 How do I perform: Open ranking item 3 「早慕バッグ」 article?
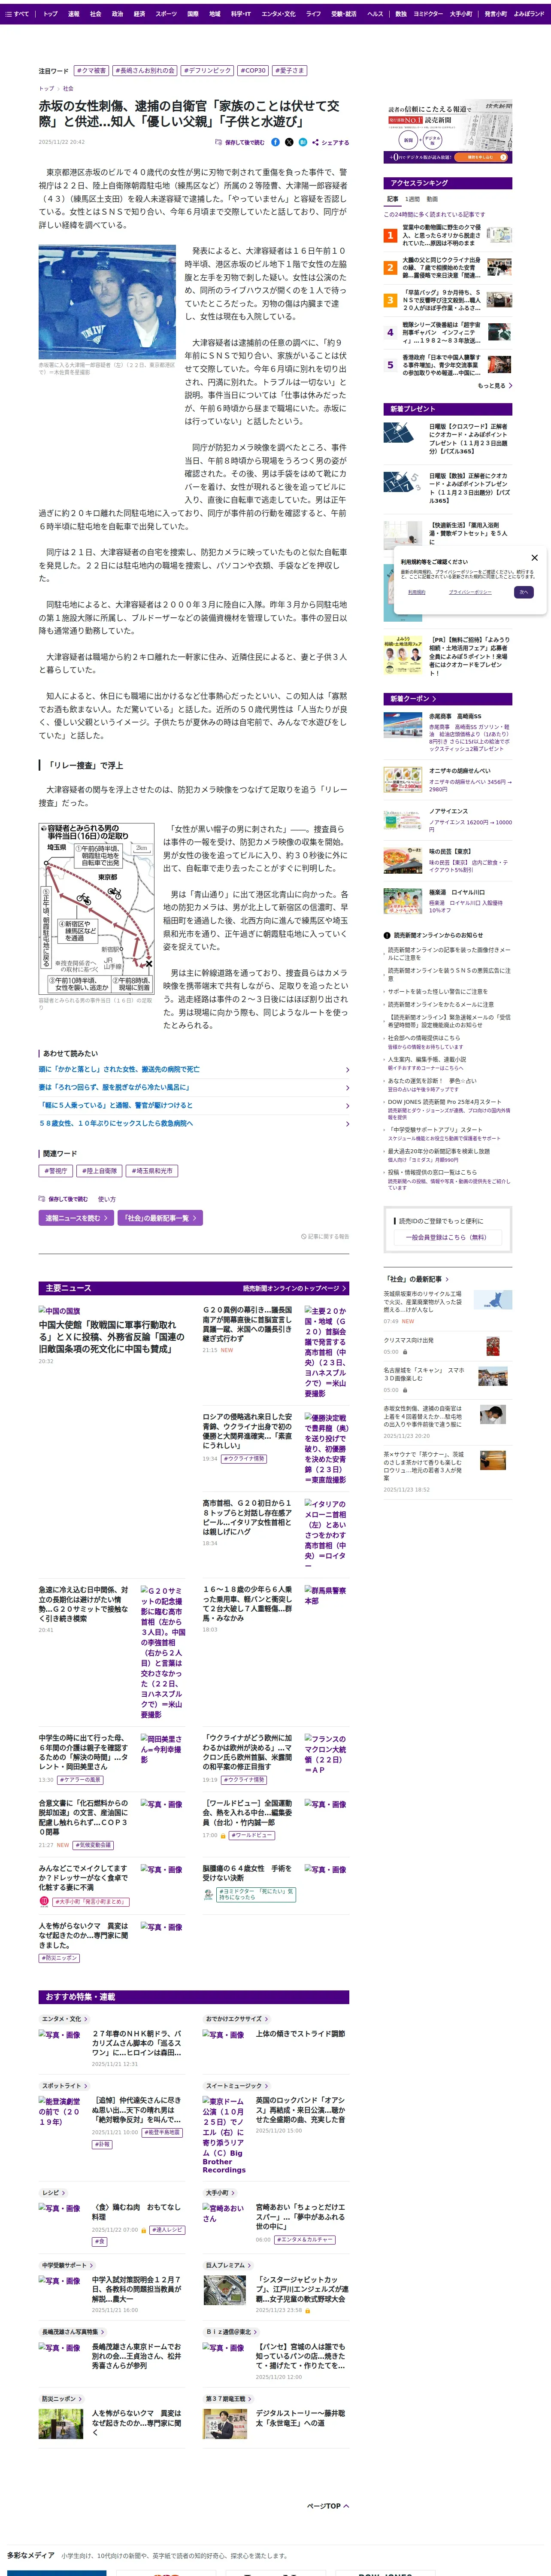pyautogui.click(x=448, y=300)
